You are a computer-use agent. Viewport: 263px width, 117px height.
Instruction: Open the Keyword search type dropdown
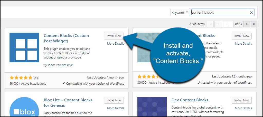(x=180, y=13)
